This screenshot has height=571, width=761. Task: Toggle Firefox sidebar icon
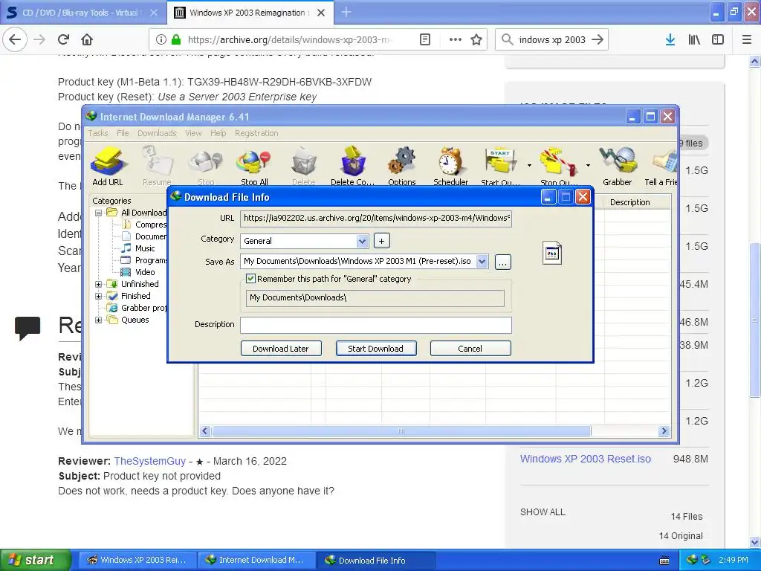click(x=718, y=39)
